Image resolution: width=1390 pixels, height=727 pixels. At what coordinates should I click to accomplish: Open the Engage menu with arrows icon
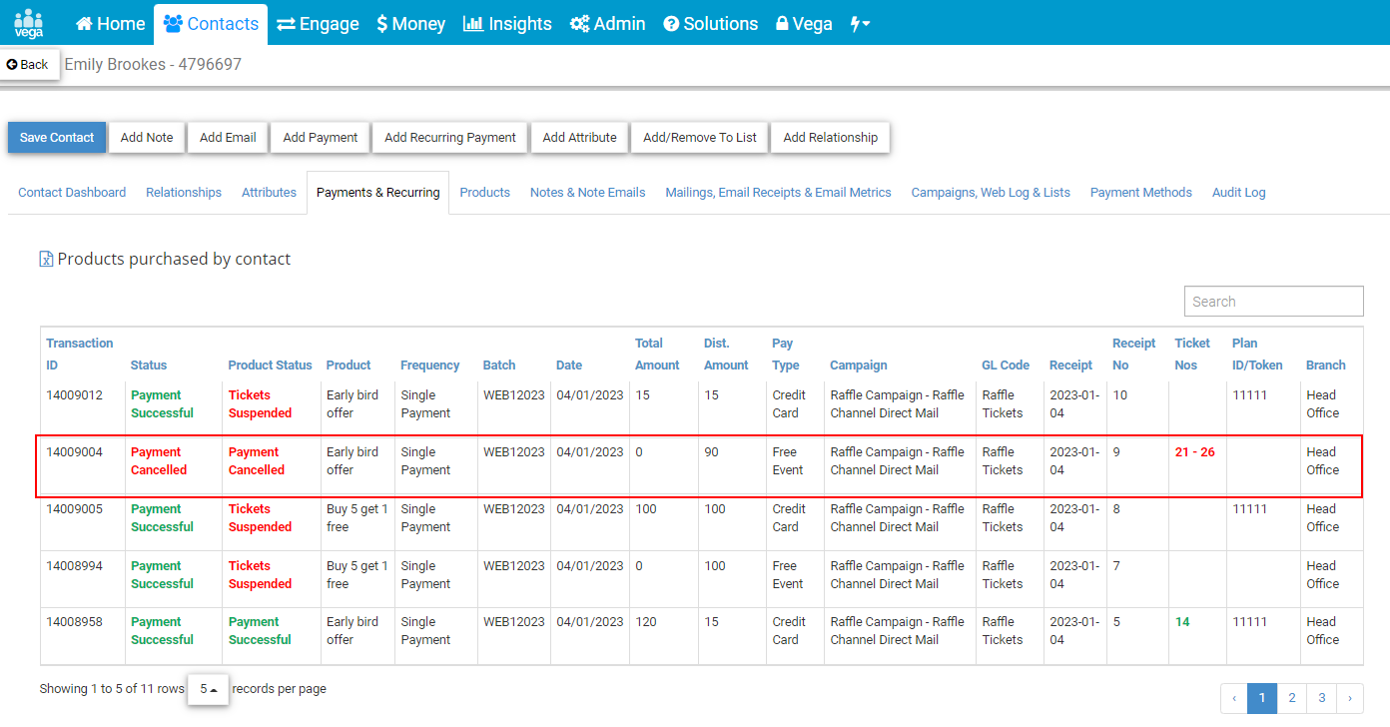click(x=318, y=23)
